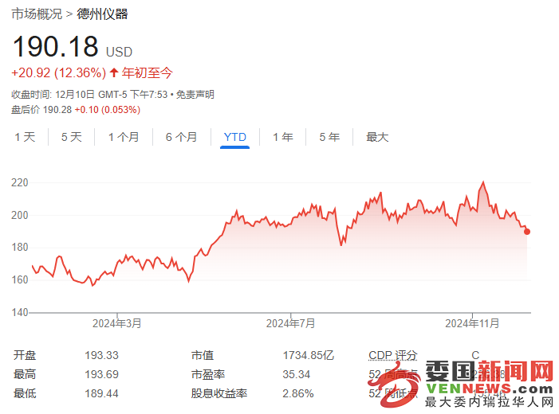
Task: Choose the 1 年 range tab
Action: coord(283,137)
